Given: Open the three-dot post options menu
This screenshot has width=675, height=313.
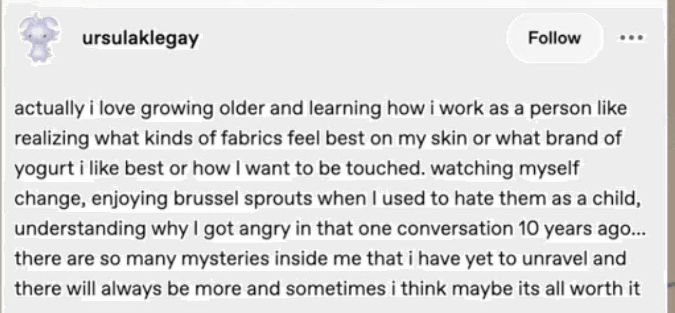Looking at the screenshot, I should [x=632, y=38].
